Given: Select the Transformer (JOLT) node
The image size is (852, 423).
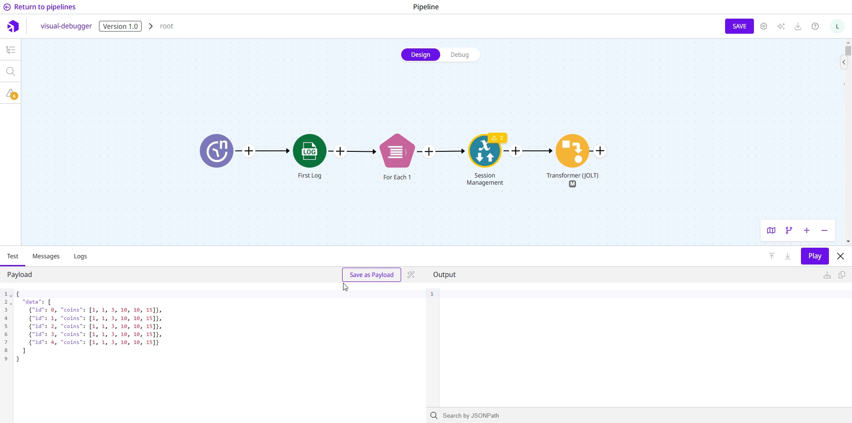Looking at the screenshot, I should pos(572,151).
